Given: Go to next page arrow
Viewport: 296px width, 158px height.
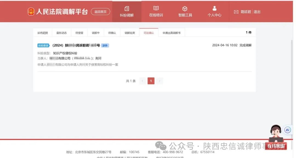Looking at the screenshot, I should pyautogui.click(x=160, y=81).
